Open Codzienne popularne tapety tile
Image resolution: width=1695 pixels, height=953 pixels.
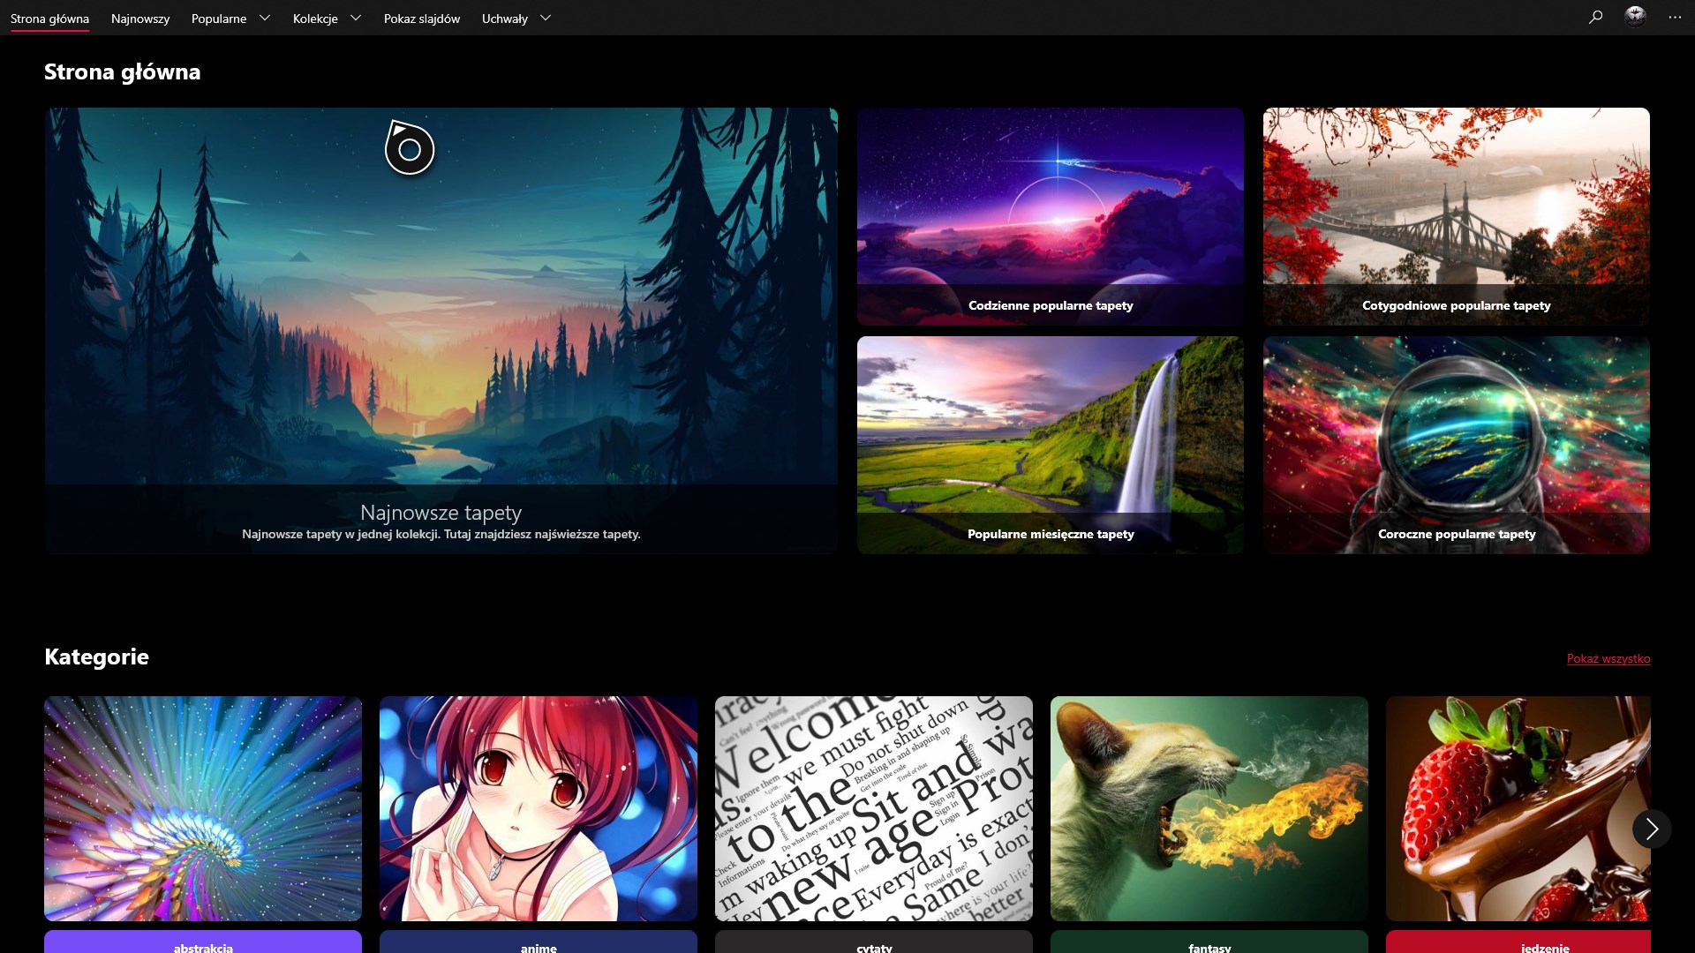1050,216
